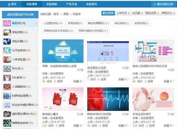Click the 分子生物学 category icon
Viewport: 177px width, 129px height.
pos(7,50)
